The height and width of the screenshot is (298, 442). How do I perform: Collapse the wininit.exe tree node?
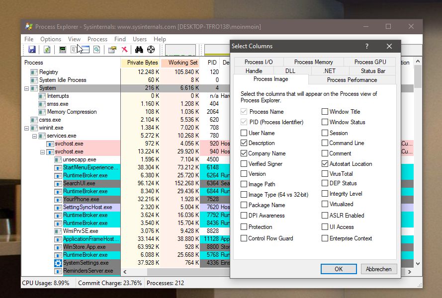26,128
